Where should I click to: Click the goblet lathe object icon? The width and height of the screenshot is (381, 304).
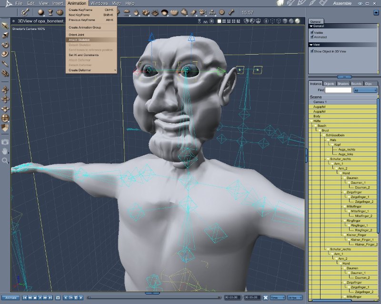pyautogui.click(x=50, y=12)
